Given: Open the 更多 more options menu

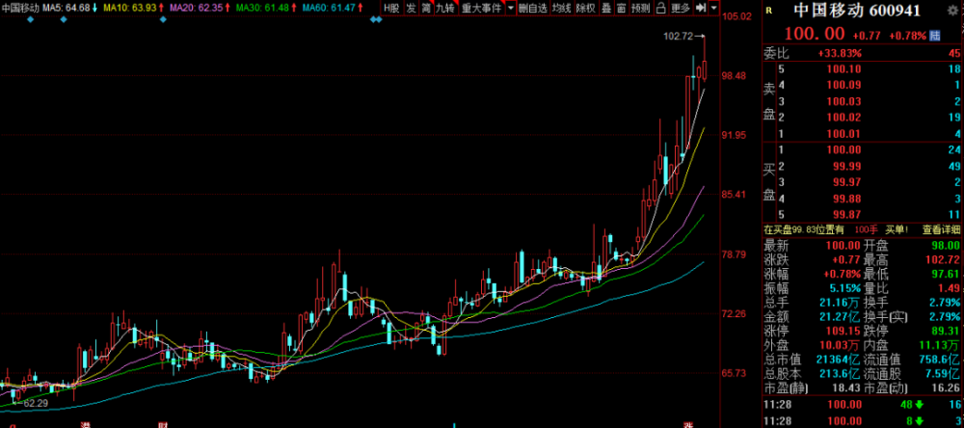Looking at the screenshot, I should (x=681, y=8).
